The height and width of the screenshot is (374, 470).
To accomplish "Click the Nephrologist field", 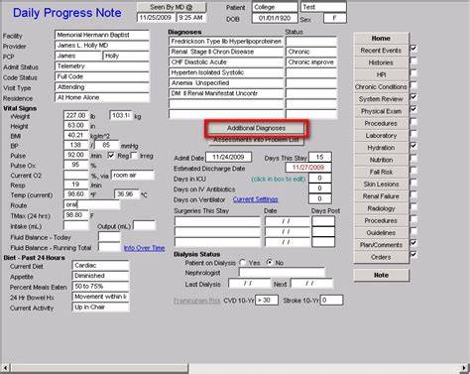I will click(282, 273).
